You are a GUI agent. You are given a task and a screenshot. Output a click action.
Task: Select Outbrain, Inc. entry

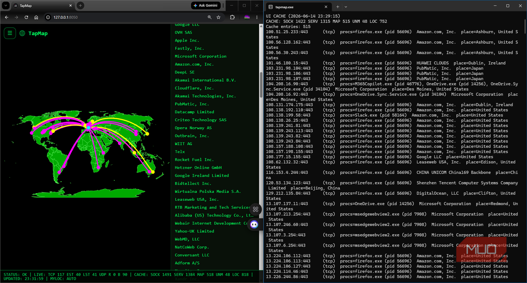192,136
